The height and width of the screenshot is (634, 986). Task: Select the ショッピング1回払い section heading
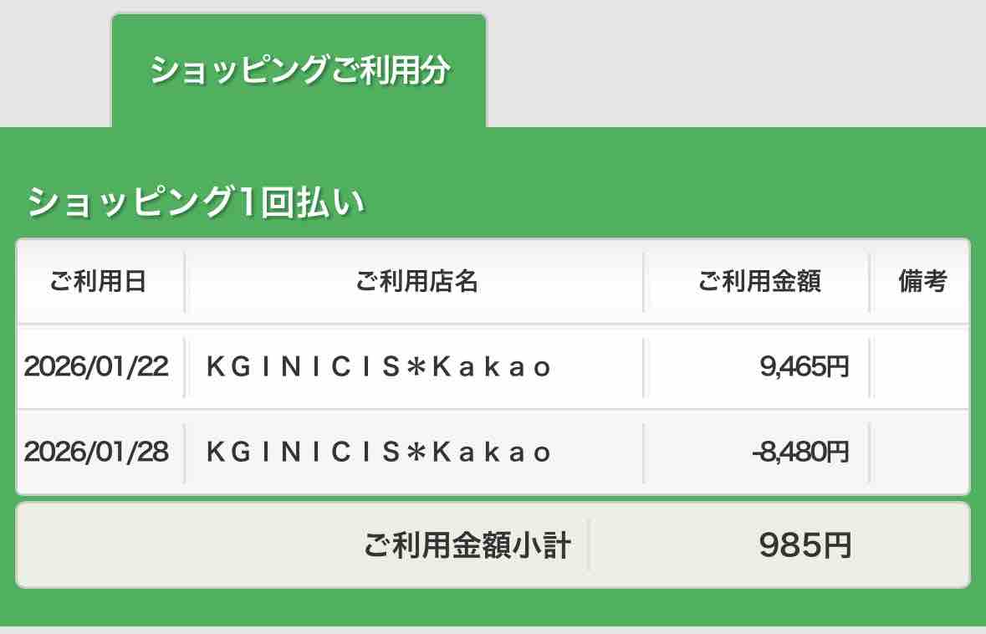click(x=196, y=202)
